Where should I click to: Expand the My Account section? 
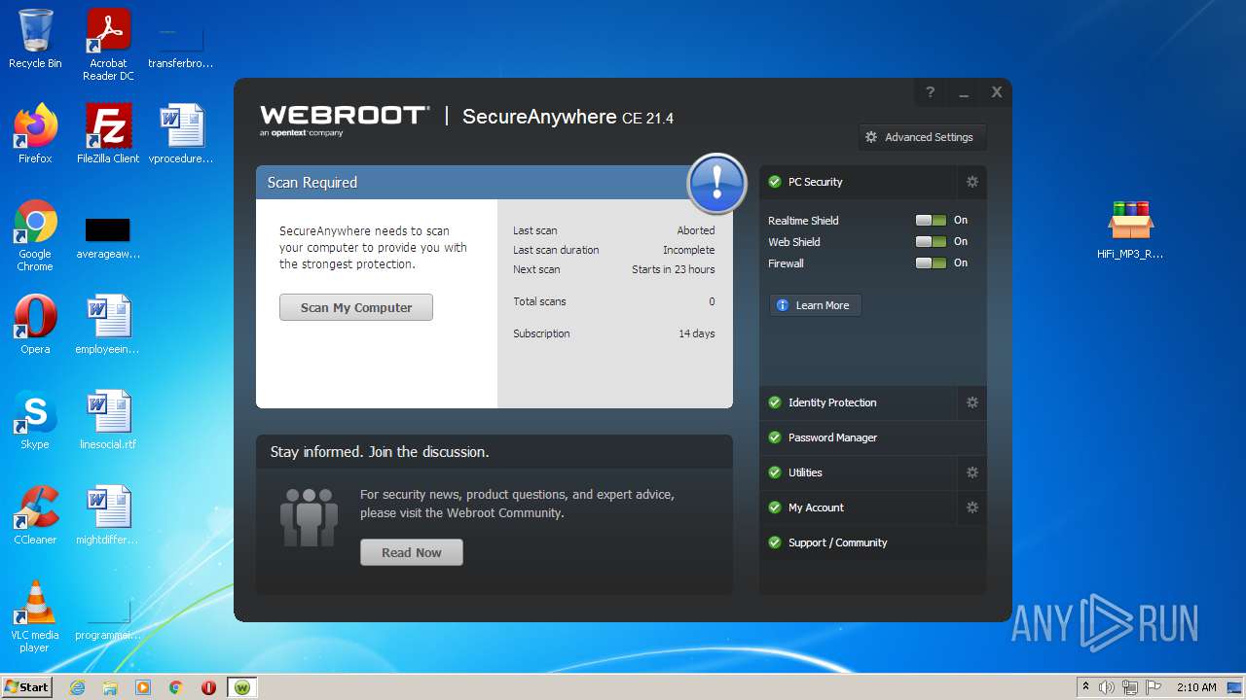click(x=859, y=507)
